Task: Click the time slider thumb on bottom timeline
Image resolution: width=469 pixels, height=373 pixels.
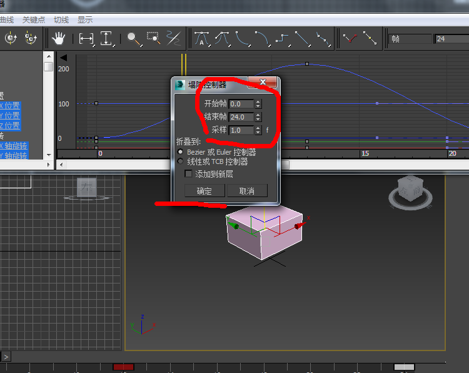Action: 404,367
